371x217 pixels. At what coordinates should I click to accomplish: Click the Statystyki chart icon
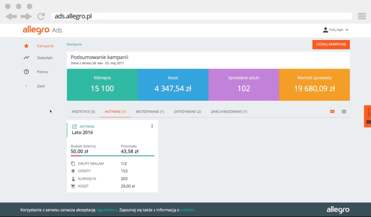point(26,58)
